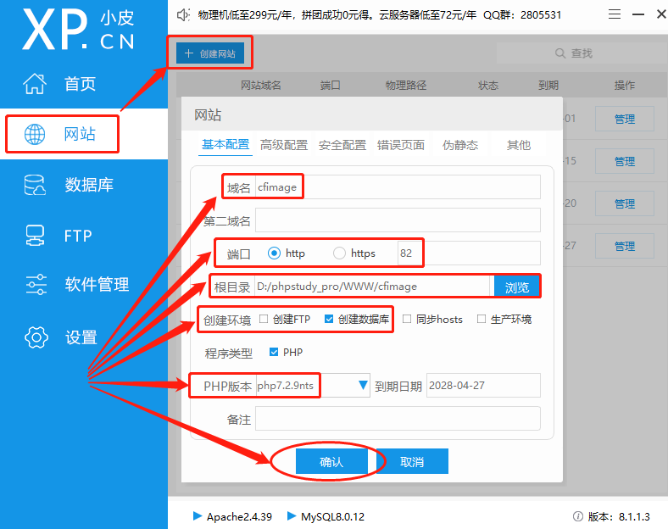Click the 物理机低至299元 announcement text

tap(380, 15)
